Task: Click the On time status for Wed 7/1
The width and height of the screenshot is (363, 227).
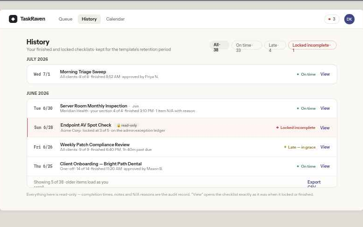Action: 306,74
